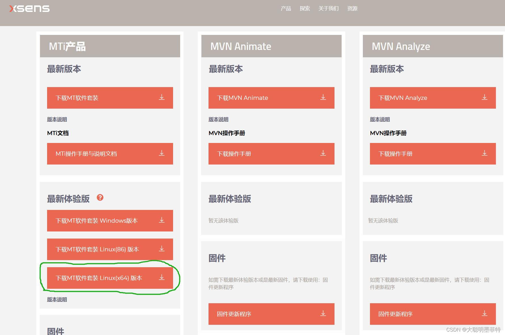The image size is (505, 335).
Task: Click the download icon for MTi操作手册与说明文档
Action: 162,153
